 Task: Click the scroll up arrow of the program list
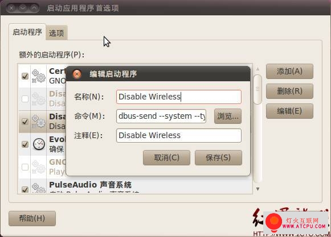point(258,69)
